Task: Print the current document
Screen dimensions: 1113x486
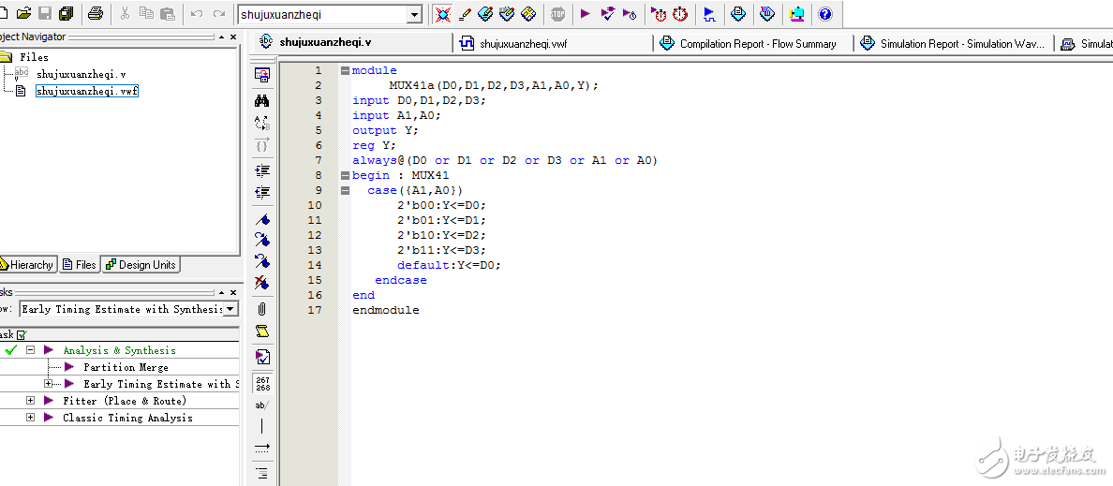Action: [x=96, y=13]
